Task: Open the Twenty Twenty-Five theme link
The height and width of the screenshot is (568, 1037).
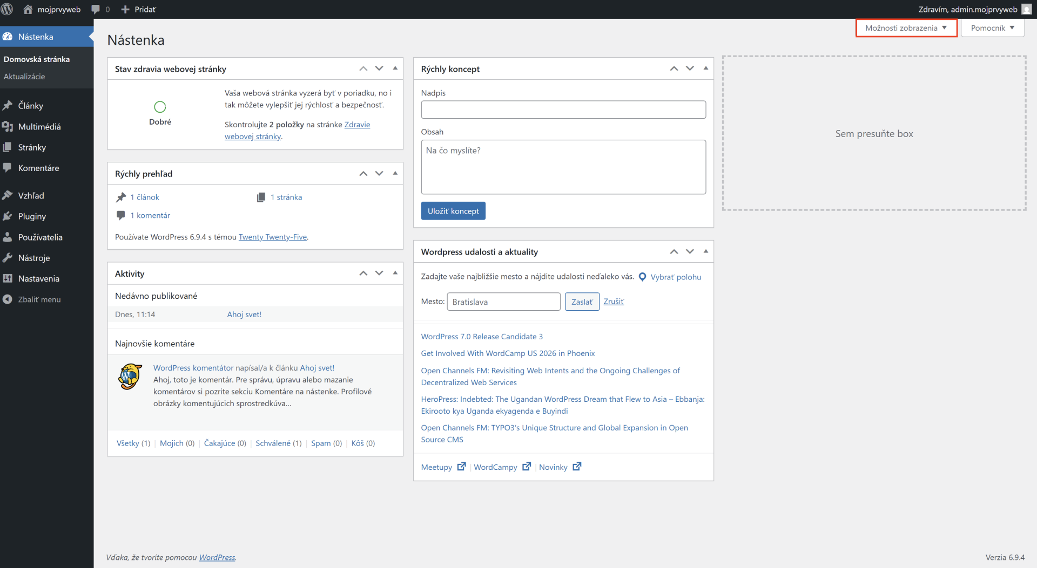Action: [x=273, y=237]
